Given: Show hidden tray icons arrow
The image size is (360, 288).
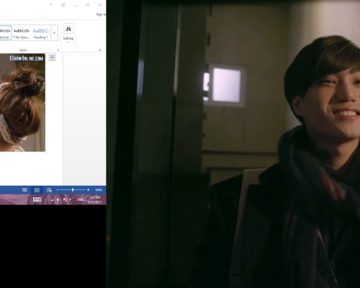Looking at the screenshot, I should point(45,200).
